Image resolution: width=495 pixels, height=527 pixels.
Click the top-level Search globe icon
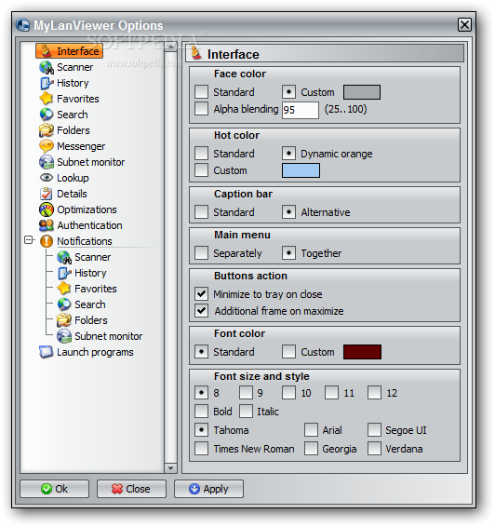point(47,115)
